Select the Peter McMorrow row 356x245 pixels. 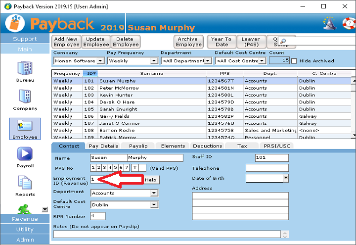click(x=119, y=88)
